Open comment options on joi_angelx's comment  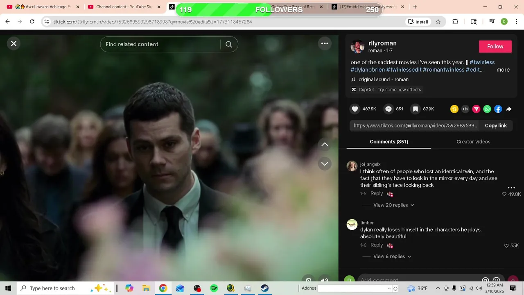pos(511,188)
